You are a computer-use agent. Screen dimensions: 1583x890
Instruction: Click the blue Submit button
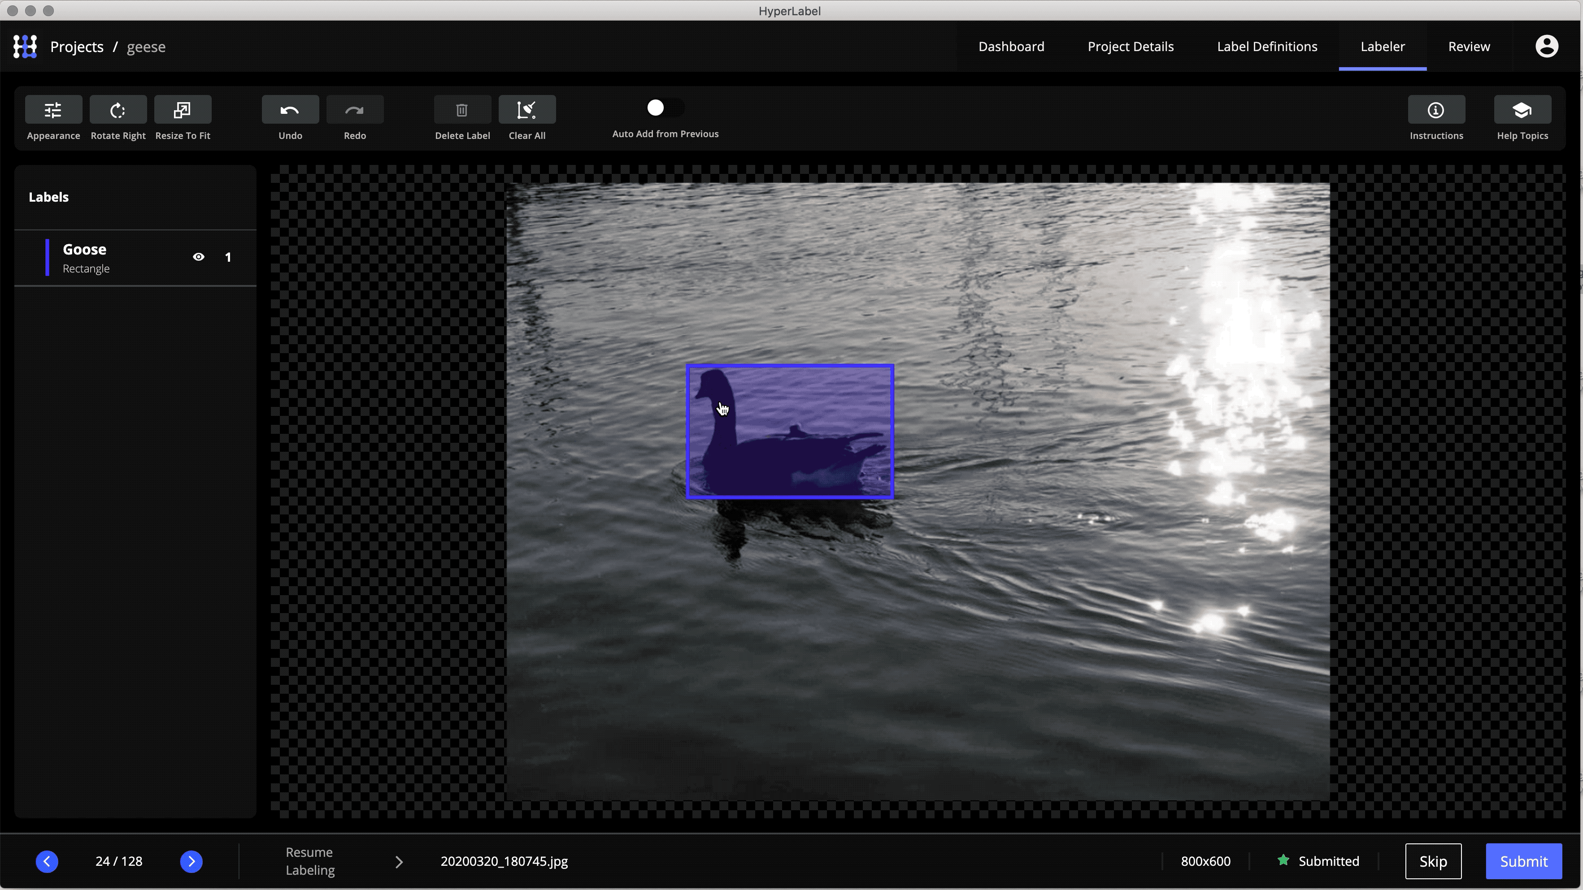(x=1523, y=861)
